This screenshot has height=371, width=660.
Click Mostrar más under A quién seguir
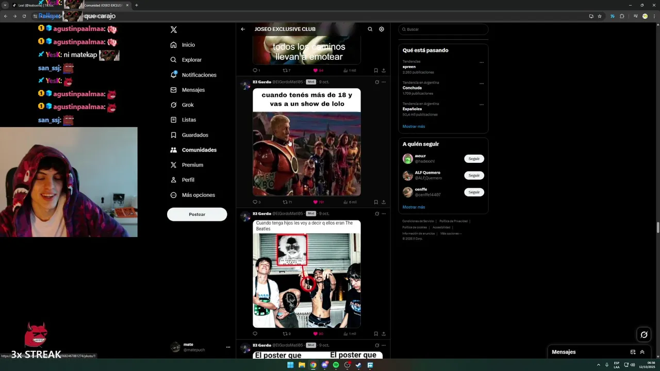coord(414,207)
